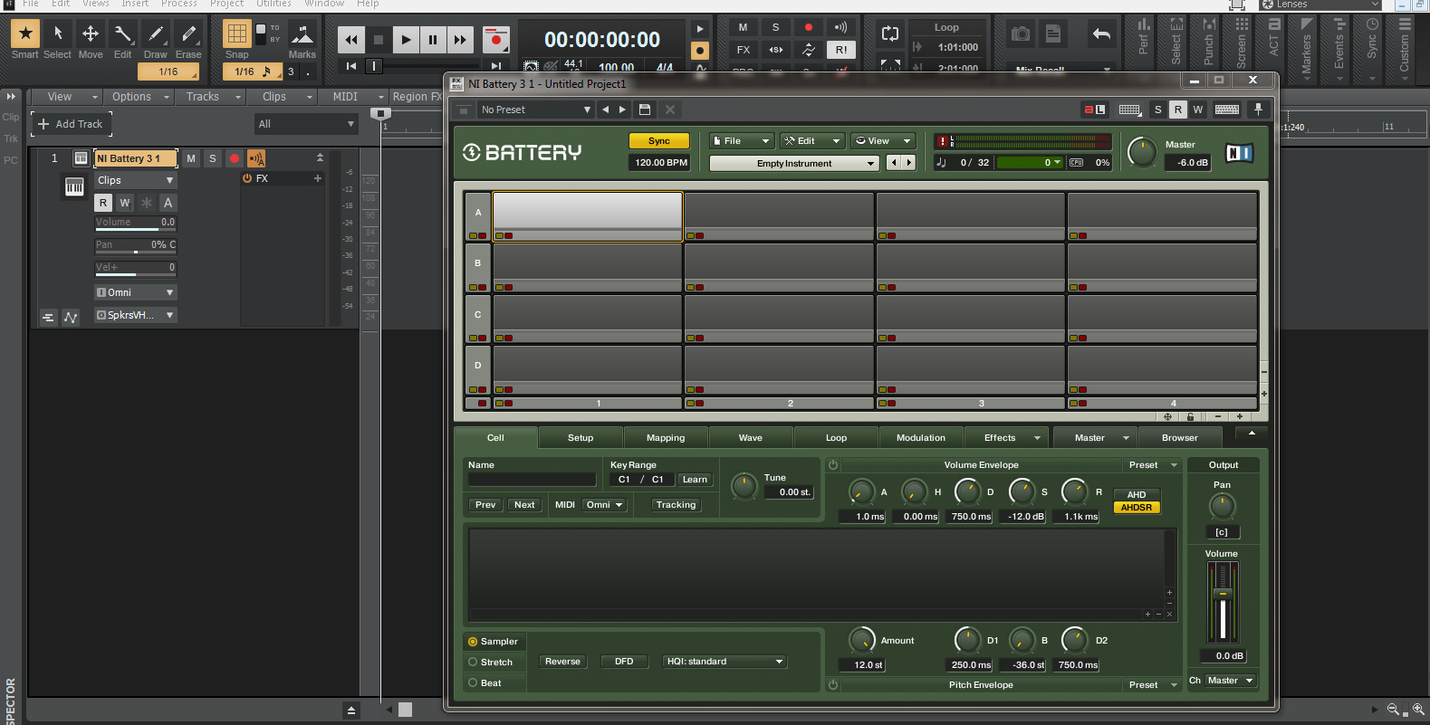Screen dimensions: 1430x725
Task: Arm transport Record button
Action: tap(496, 40)
